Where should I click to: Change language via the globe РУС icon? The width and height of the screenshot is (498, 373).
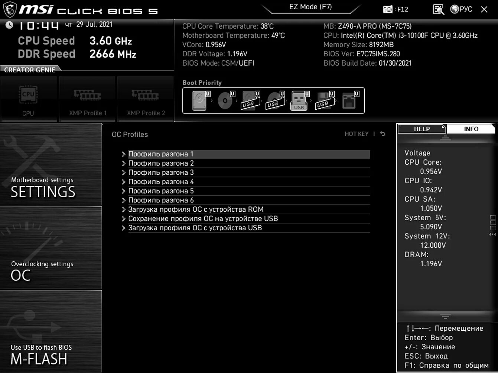[461, 9]
